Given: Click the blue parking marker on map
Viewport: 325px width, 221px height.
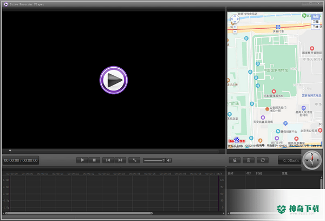Looking at the screenshot, I should point(285,123).
